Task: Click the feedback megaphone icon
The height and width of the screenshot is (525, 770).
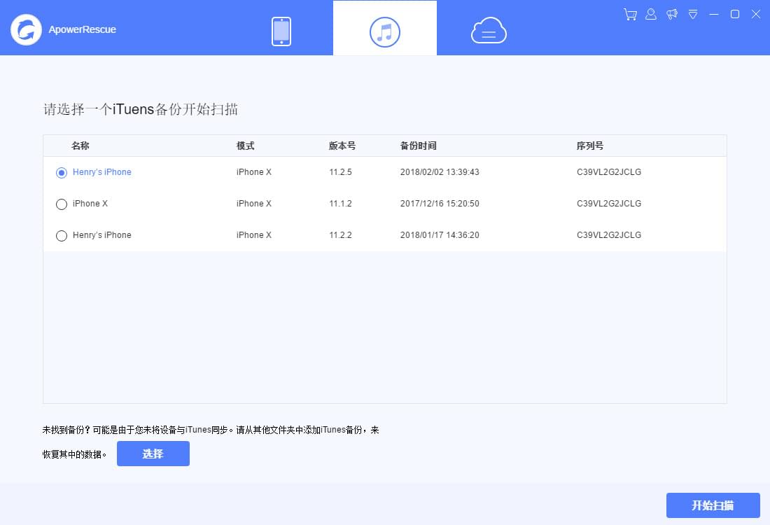Action: (671, 14)
